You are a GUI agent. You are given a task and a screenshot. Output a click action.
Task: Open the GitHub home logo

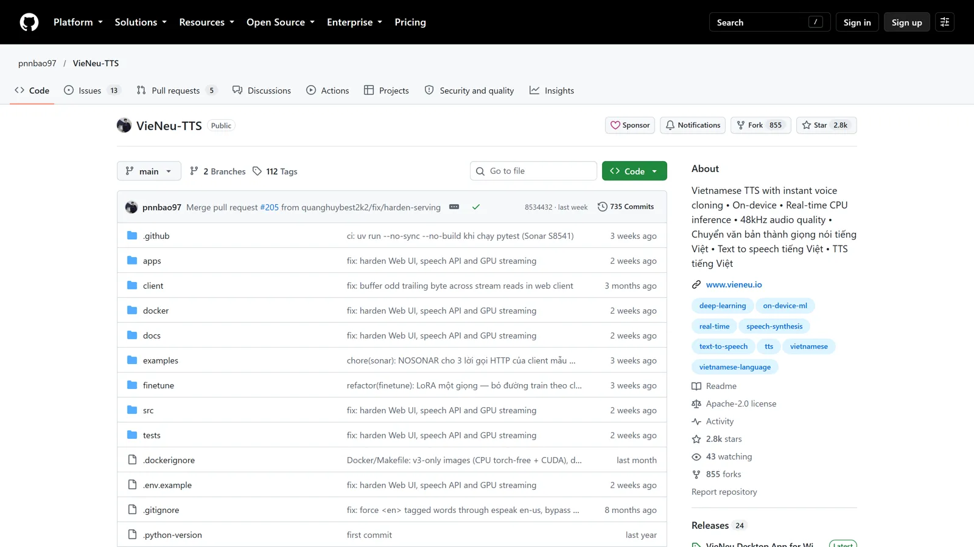coord(29,22)
